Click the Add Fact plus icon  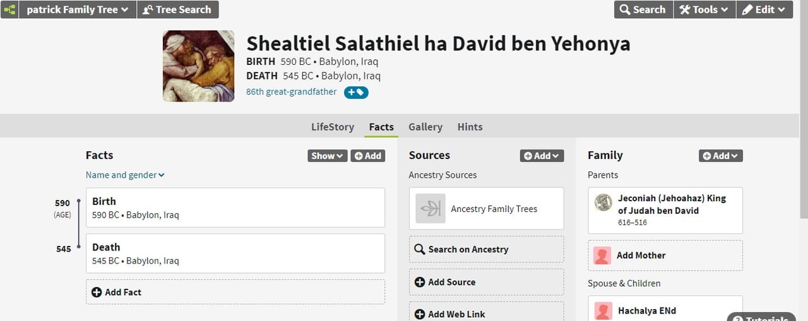(x=97, y=292)
